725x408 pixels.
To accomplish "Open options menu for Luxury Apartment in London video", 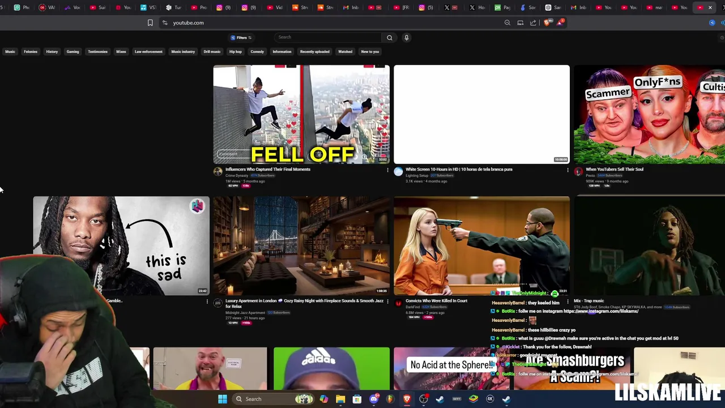I will click(387, 301).
